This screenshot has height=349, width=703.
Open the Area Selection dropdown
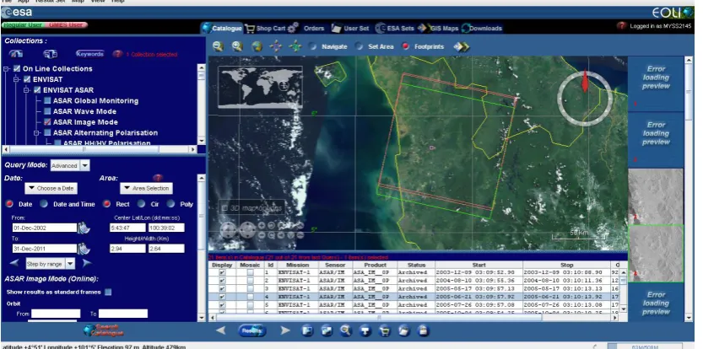[x=146, y=188]
